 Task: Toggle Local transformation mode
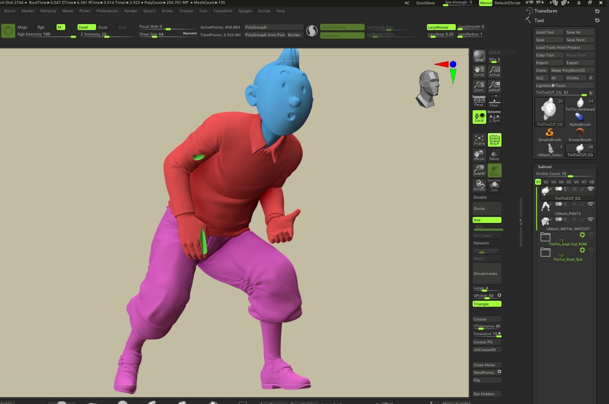click(479, 117)
